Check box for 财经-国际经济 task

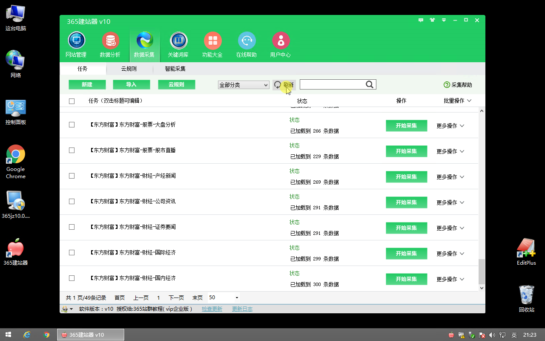tap(72, 252)
